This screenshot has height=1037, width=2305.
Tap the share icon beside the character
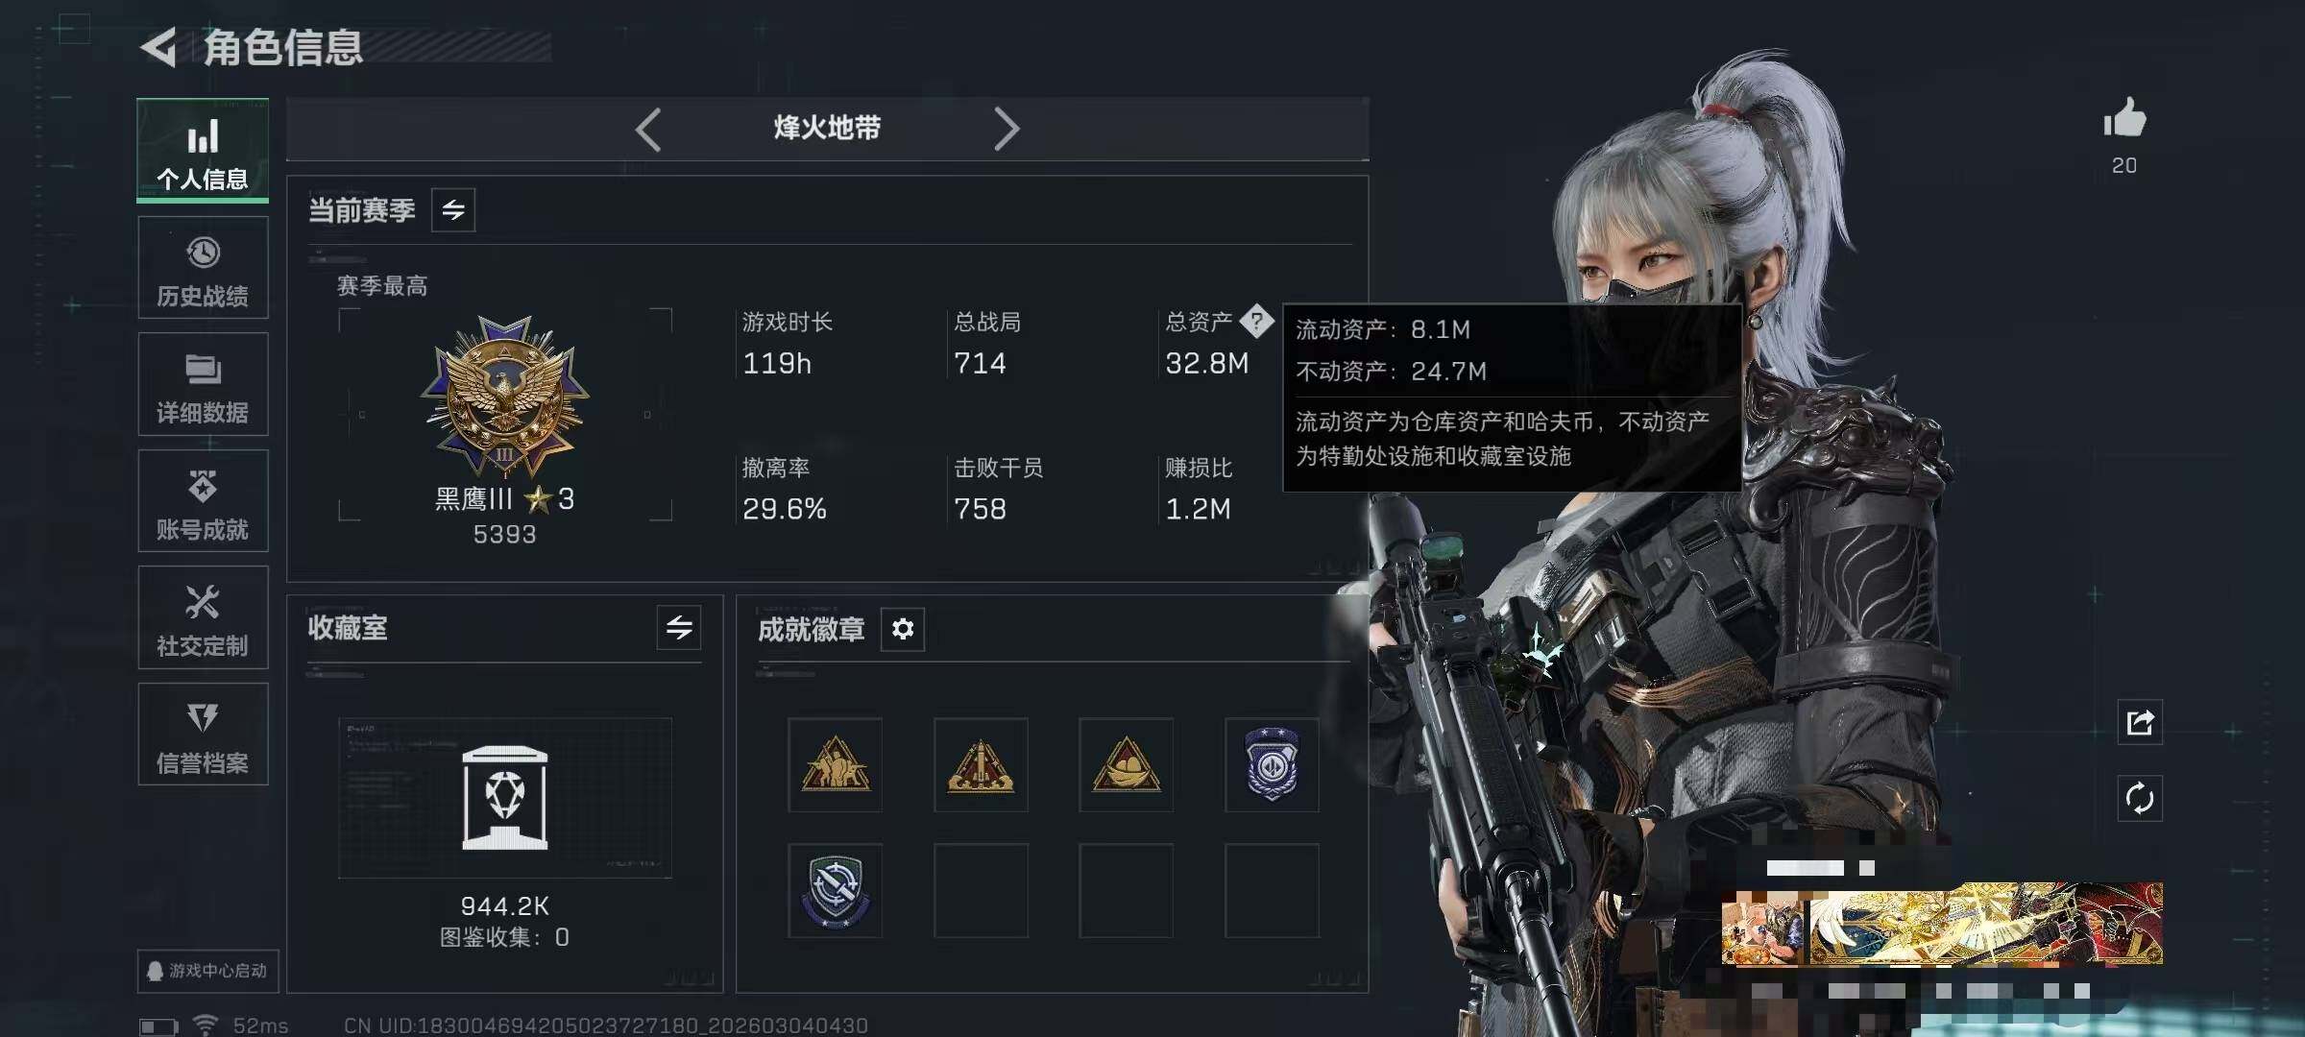click(2140, 722)
